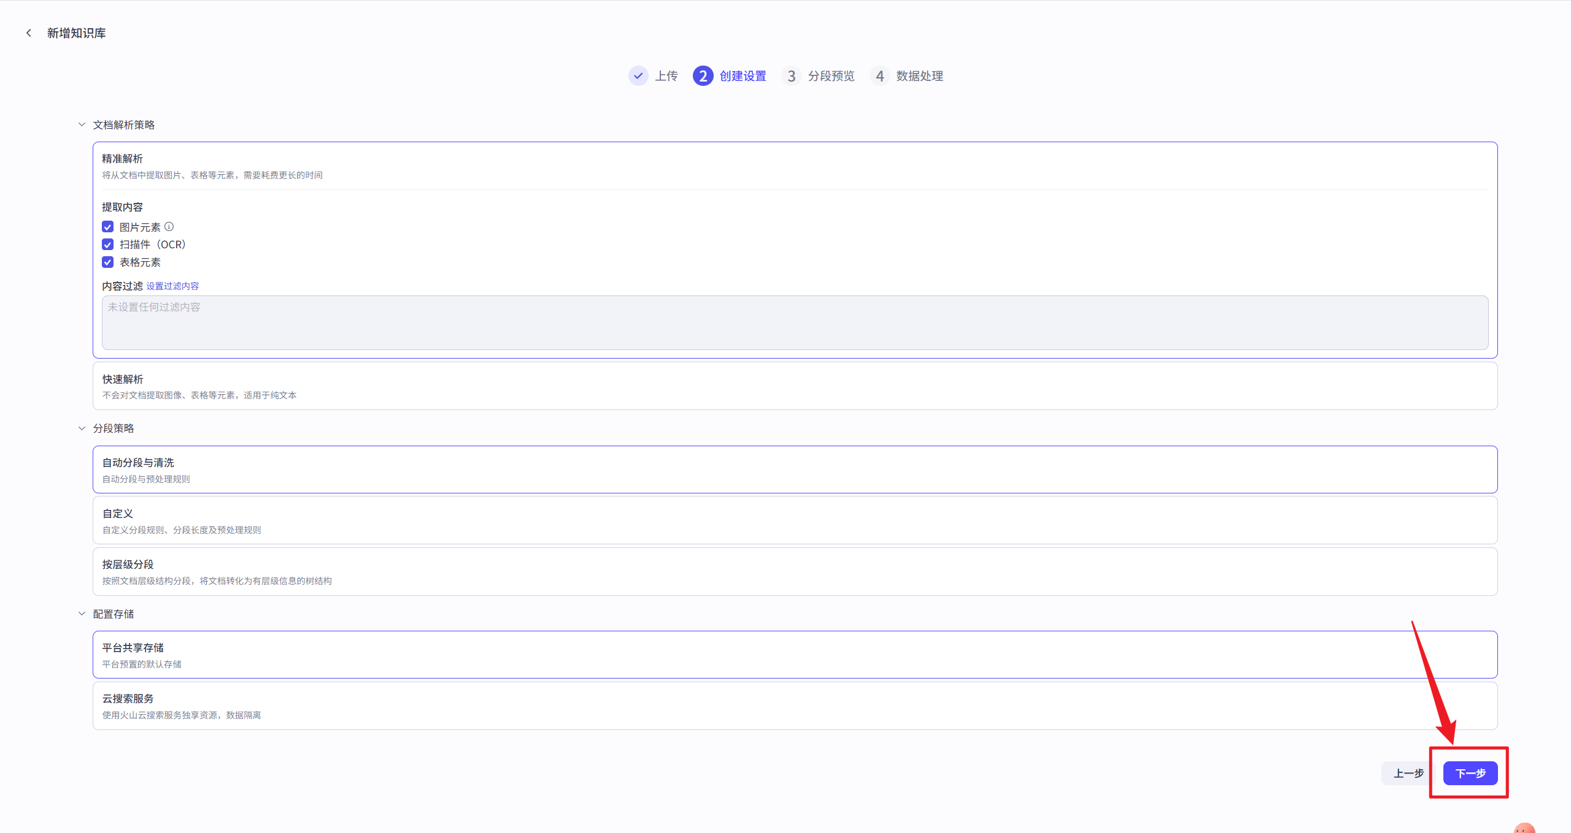Click the 下一步 button

(1470, 773)
